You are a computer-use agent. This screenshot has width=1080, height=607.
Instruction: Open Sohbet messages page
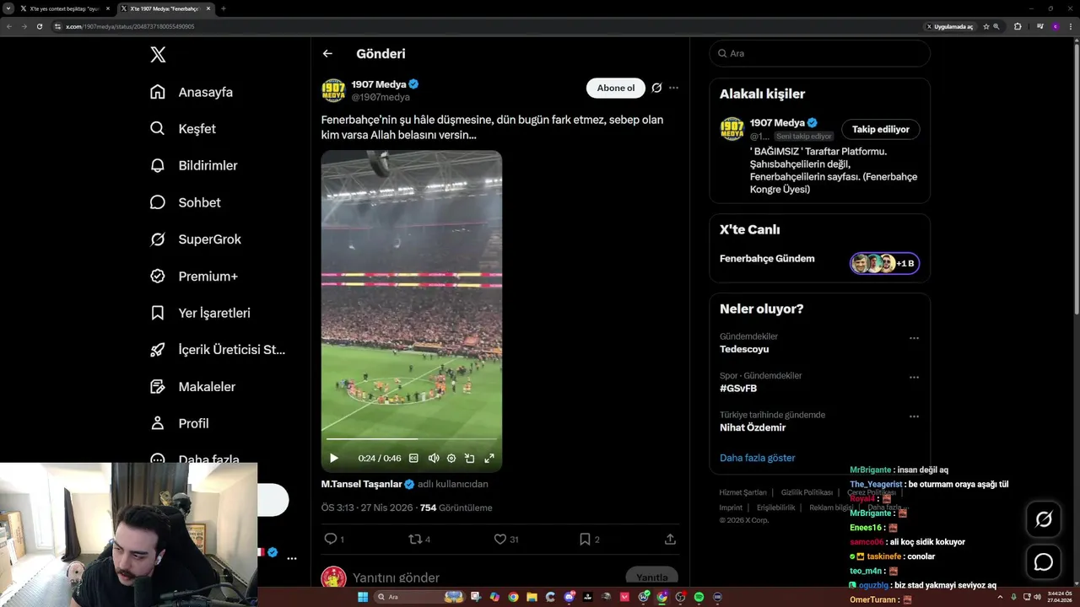pos(186,202)
